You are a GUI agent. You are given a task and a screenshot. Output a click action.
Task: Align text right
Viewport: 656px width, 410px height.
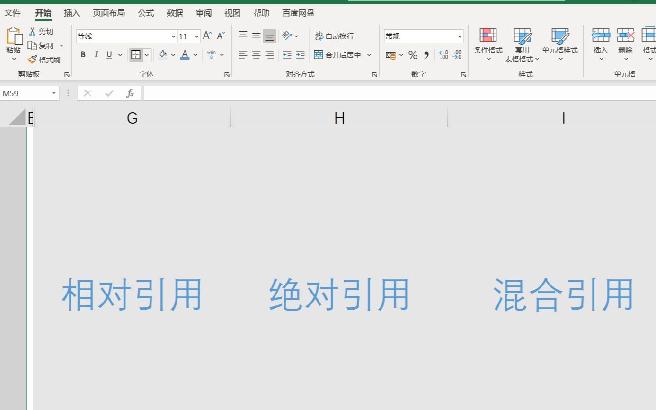(269, 55)
